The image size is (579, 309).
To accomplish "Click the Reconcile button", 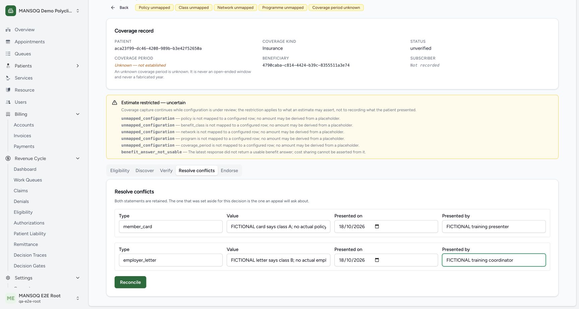I will (x=130, y=282).
